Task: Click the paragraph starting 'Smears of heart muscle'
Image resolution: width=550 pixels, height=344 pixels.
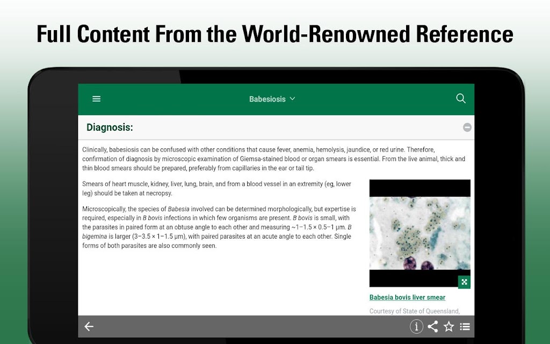Action: [x=216, y=188]
